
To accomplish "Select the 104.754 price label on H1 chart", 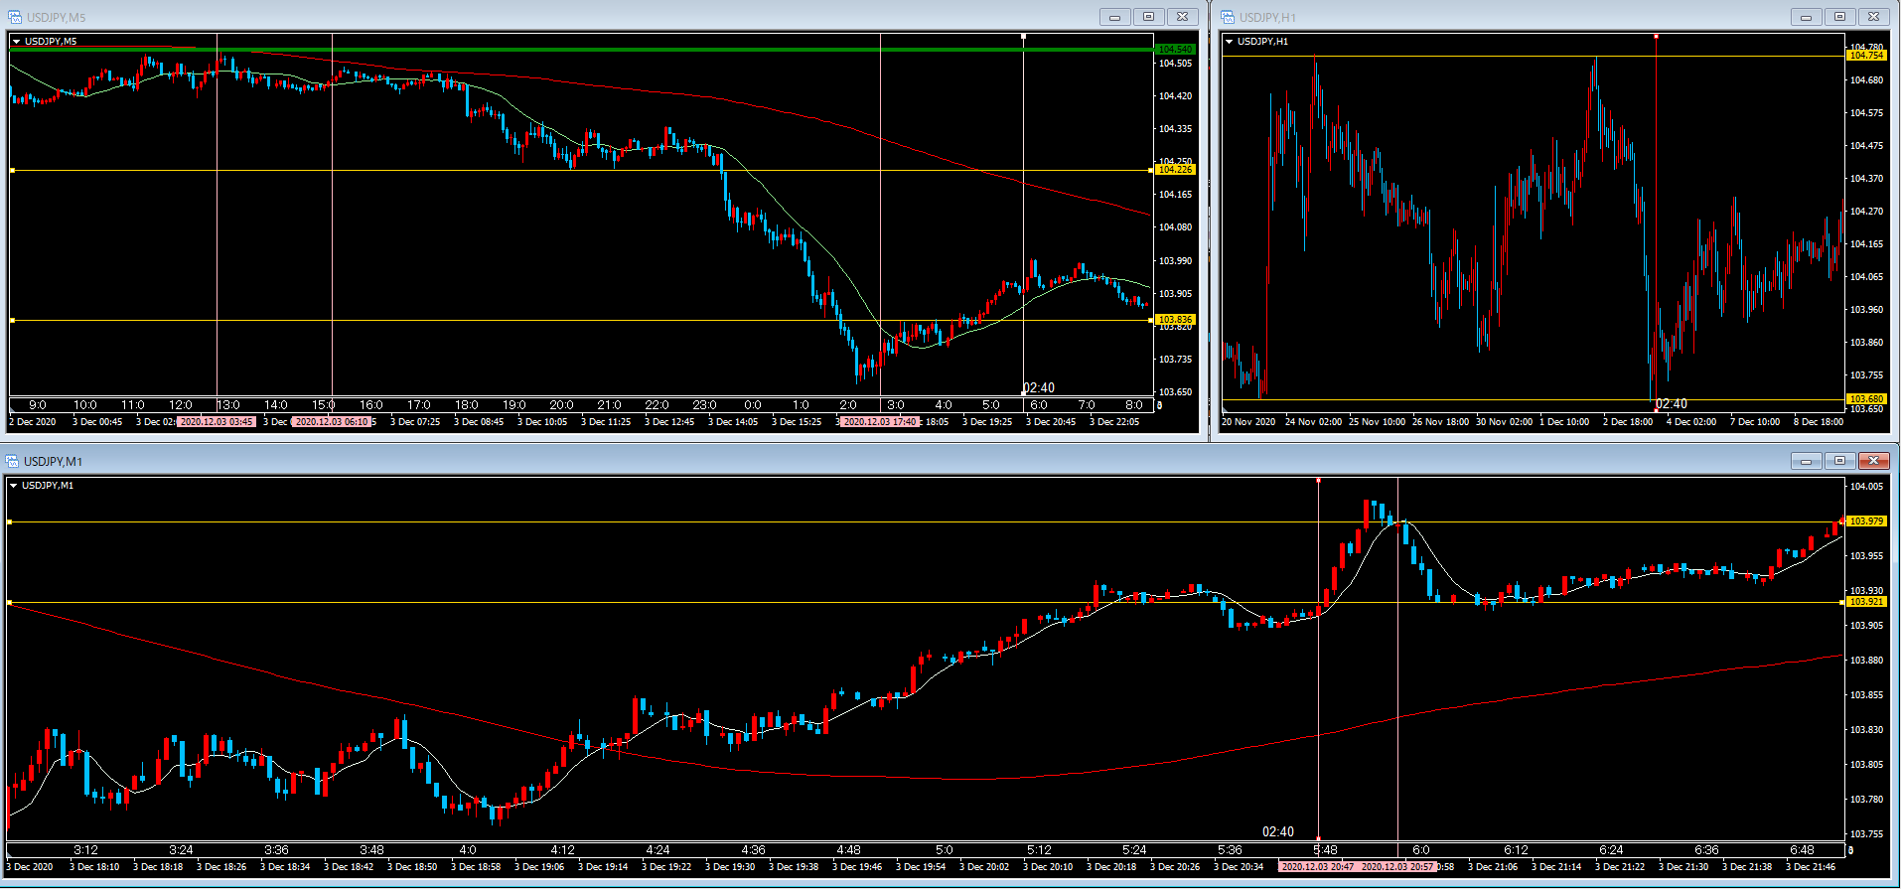I will (x=1866, y=56).
